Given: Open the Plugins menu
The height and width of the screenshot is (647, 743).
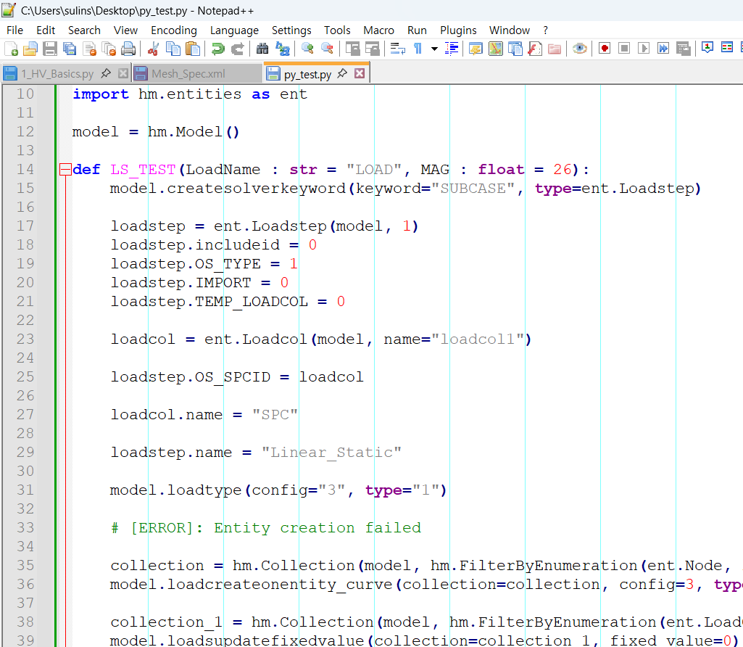Looking at the screenshot, I should pyautogui.click(x=458, y=30).
